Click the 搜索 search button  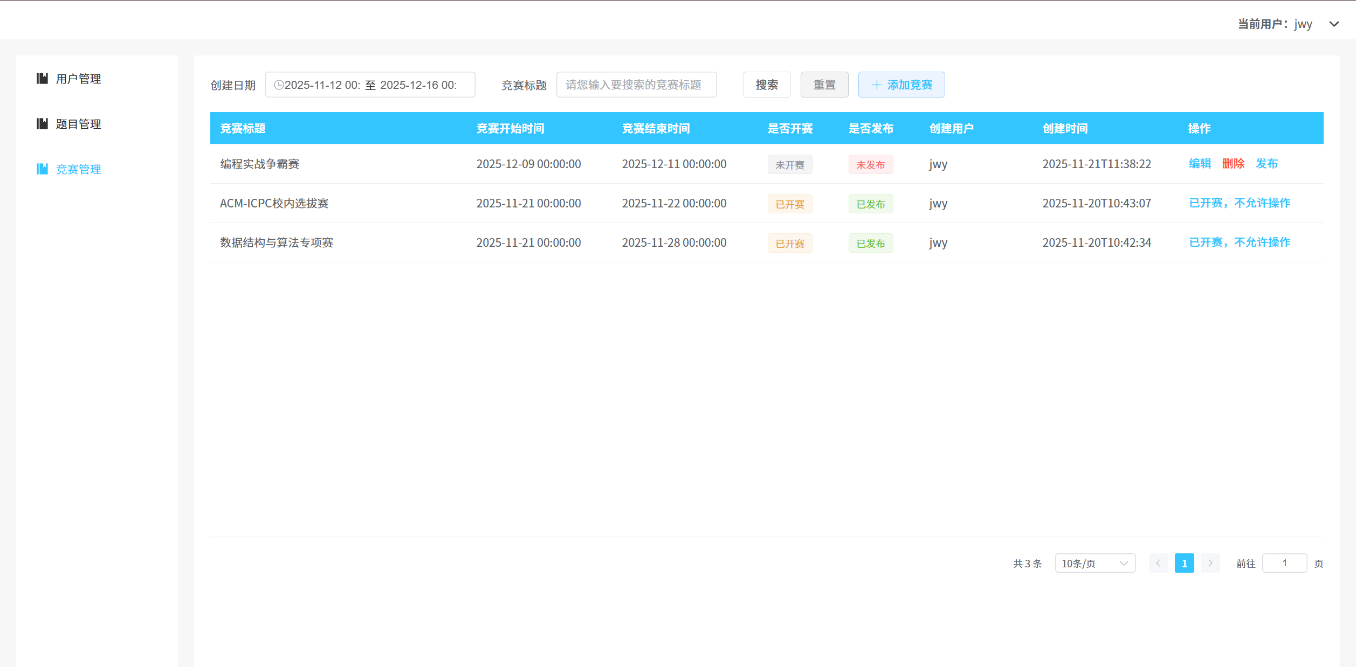[767, 85]
